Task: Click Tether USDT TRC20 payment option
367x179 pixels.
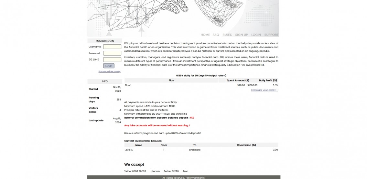Action: (135, 171)
